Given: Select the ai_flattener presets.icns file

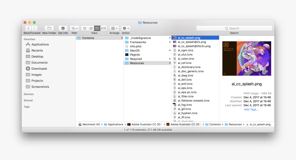Looking at the screenshot, I should click(x=195, y=101).
